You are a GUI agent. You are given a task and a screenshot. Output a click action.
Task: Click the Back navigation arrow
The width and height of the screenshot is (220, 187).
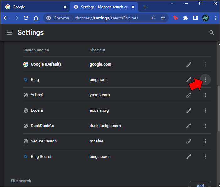pyautogui.click(x=6, y=18)
